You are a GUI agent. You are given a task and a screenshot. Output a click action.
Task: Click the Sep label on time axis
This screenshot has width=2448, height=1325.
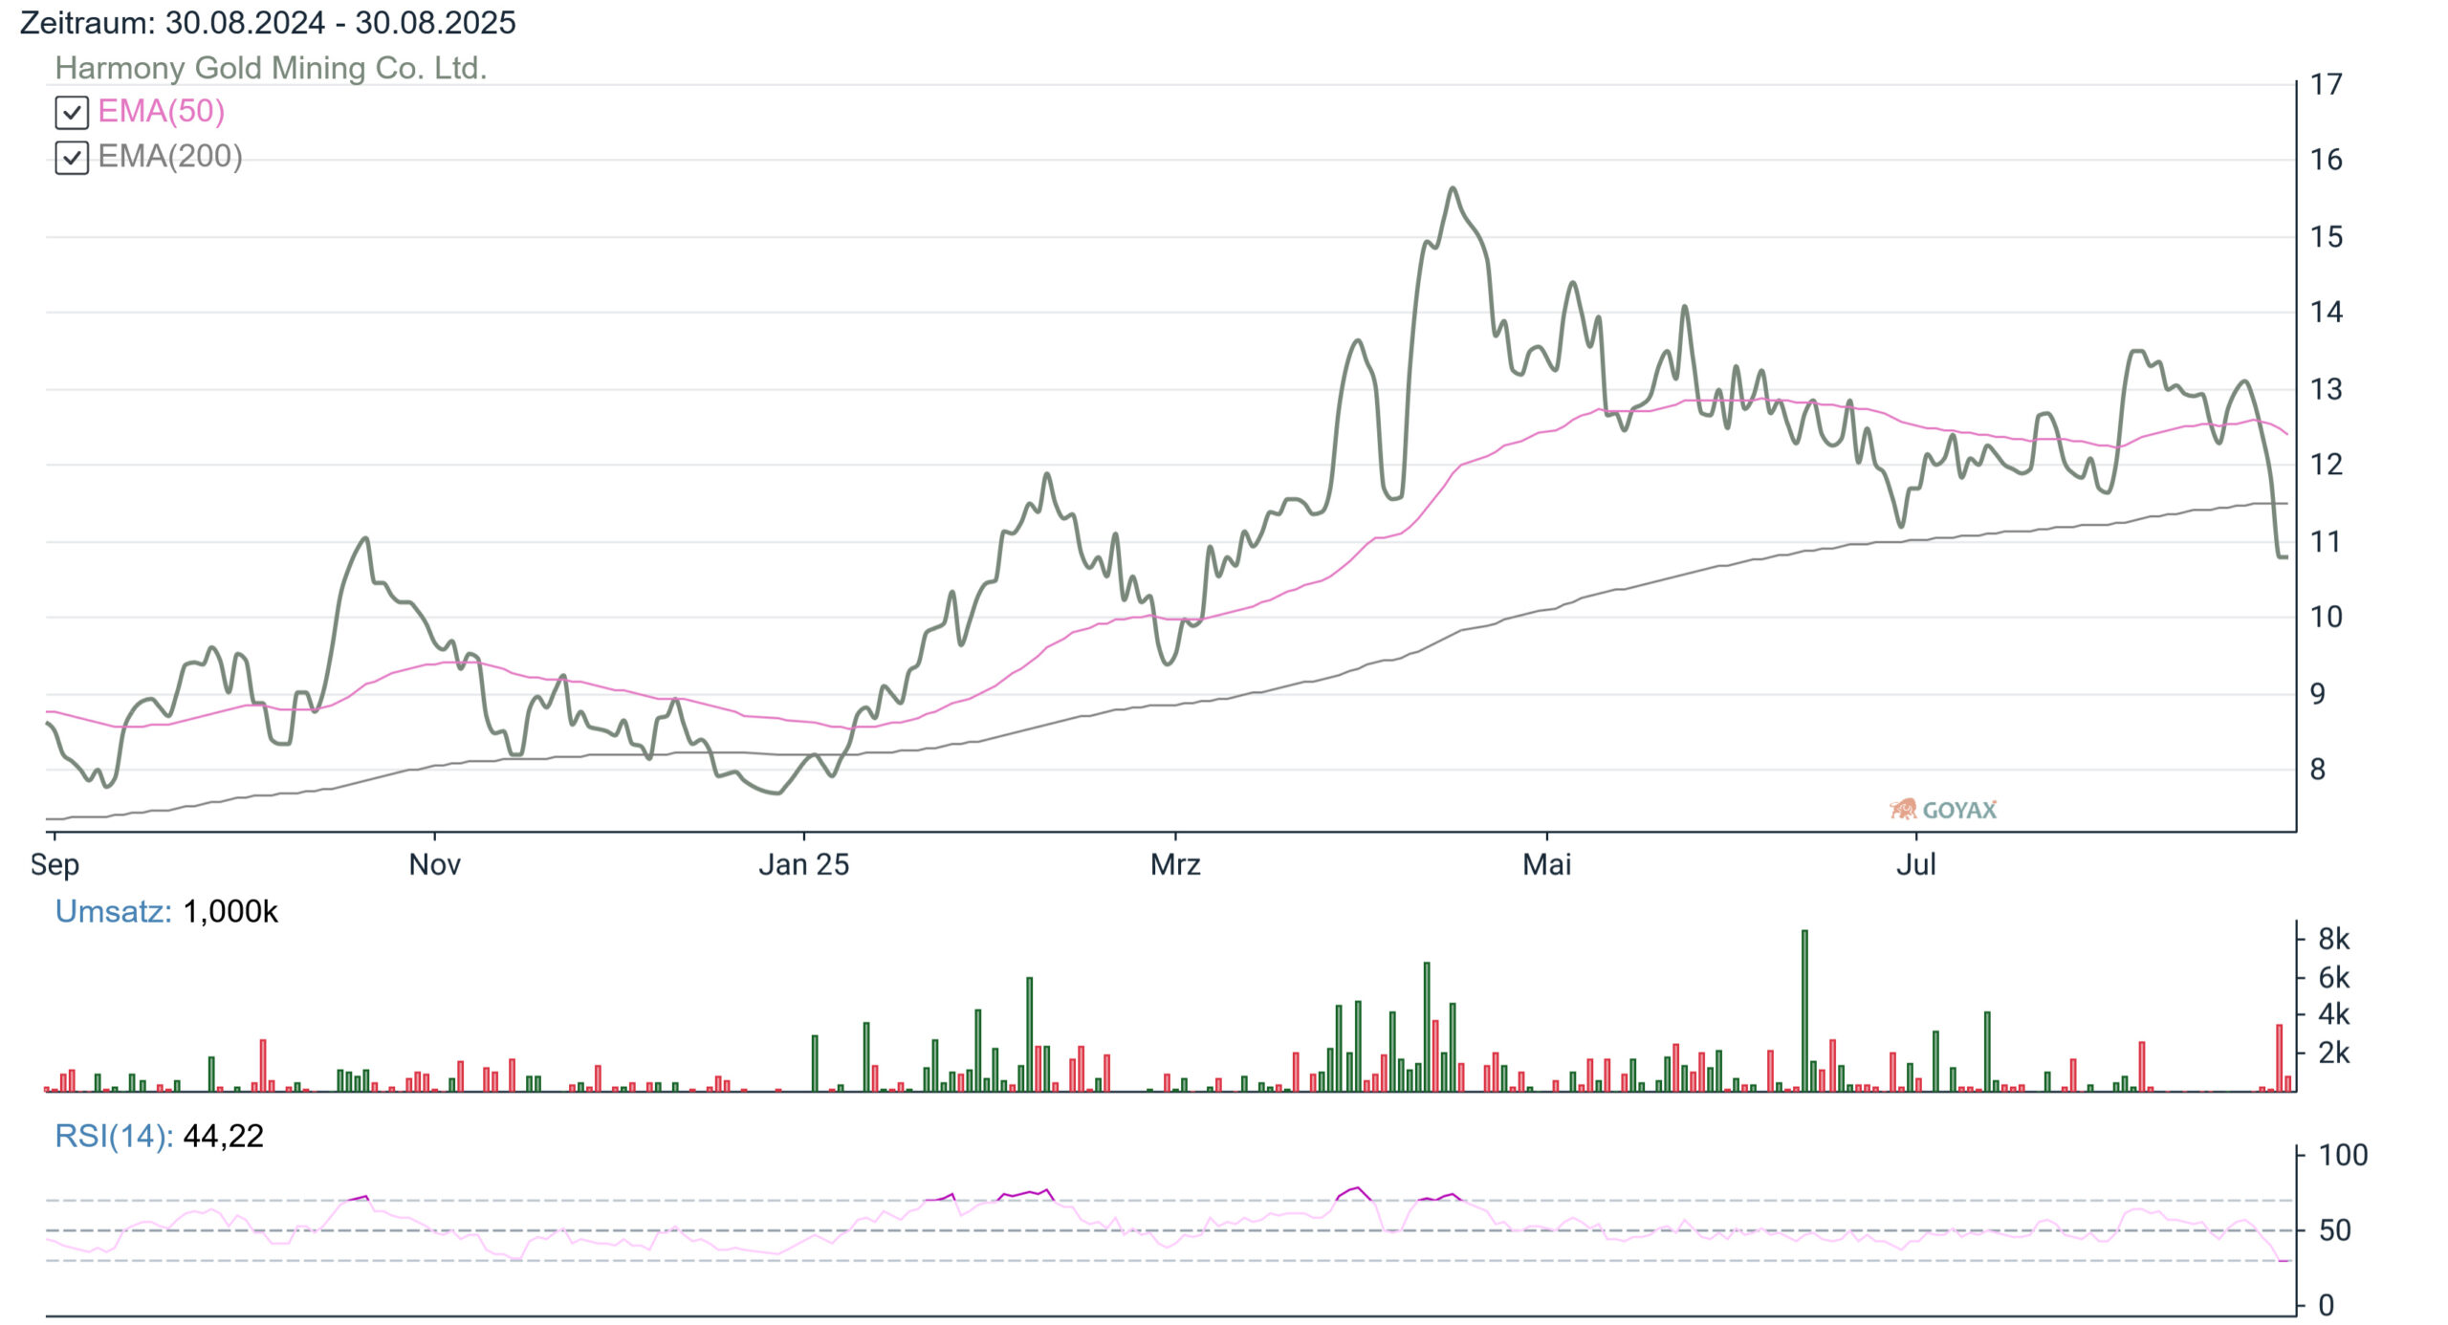[x=55, y=865]
